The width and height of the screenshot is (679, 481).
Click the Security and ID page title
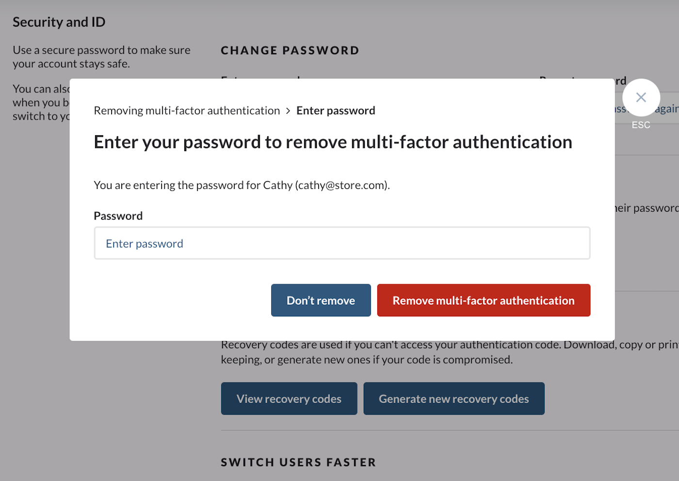coord(59,22)
